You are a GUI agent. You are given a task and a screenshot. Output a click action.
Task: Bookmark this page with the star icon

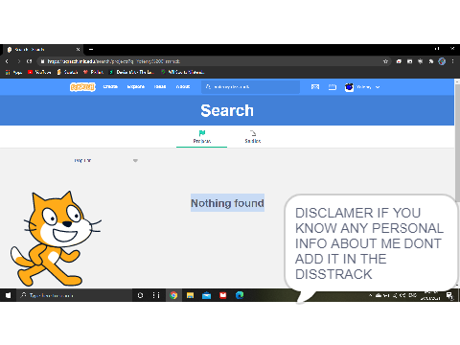coord(385,61)
